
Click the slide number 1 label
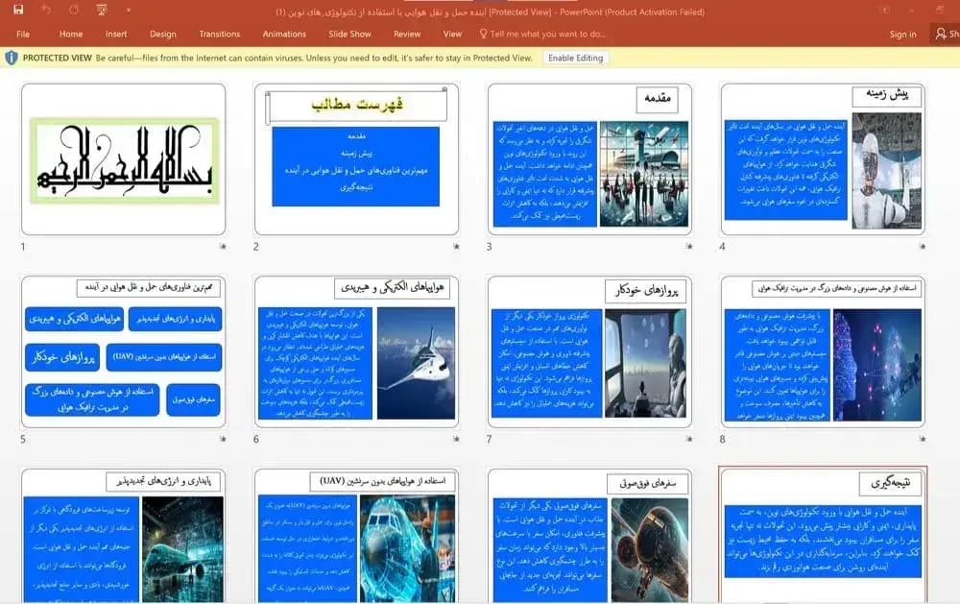point(23,247)
